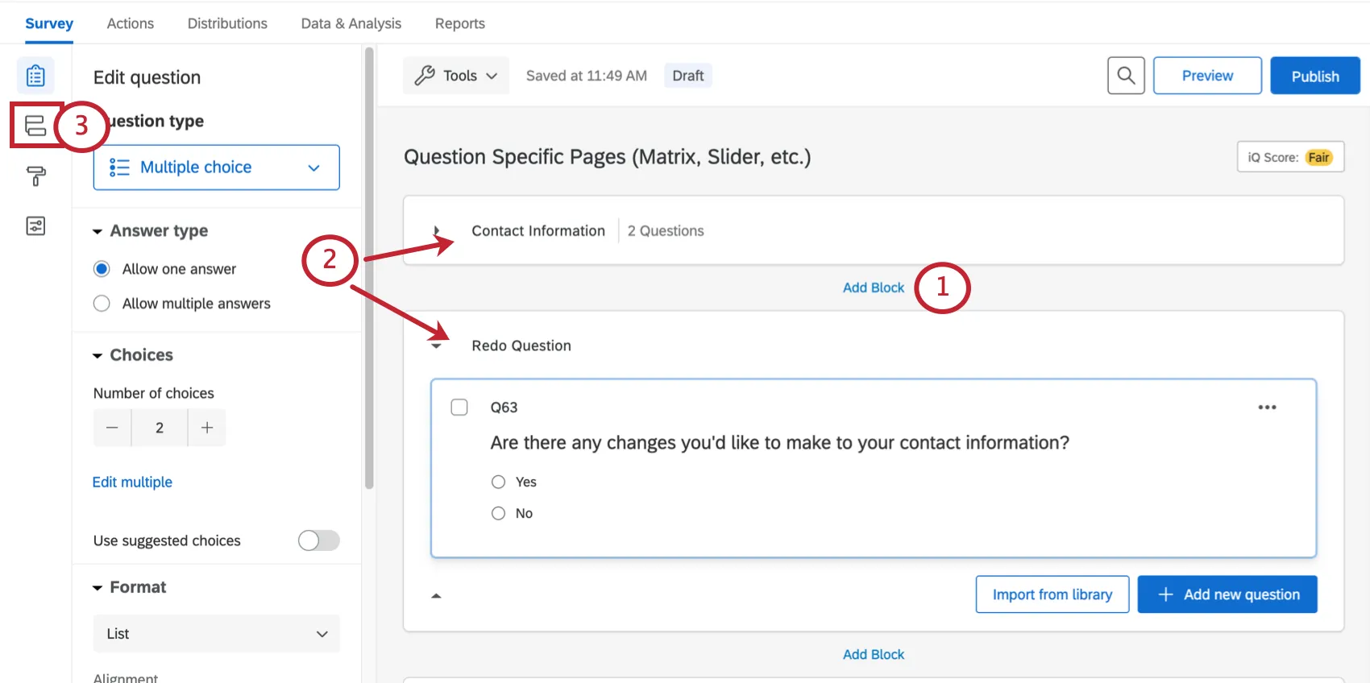Open the survey builder clipboard icon

click(x=35, y=76)
